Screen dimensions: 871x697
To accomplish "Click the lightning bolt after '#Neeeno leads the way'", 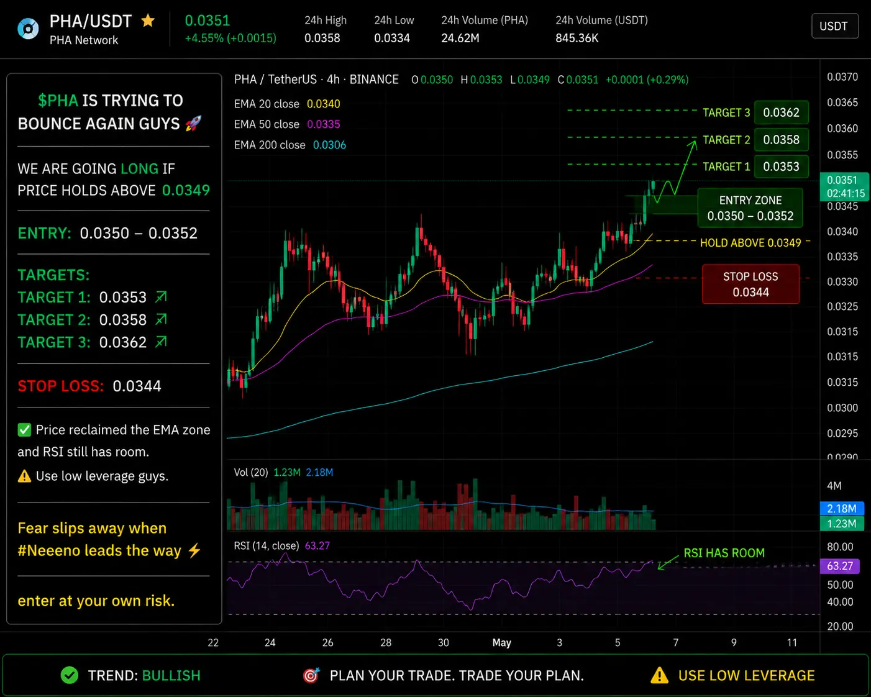I will [194, 550].
